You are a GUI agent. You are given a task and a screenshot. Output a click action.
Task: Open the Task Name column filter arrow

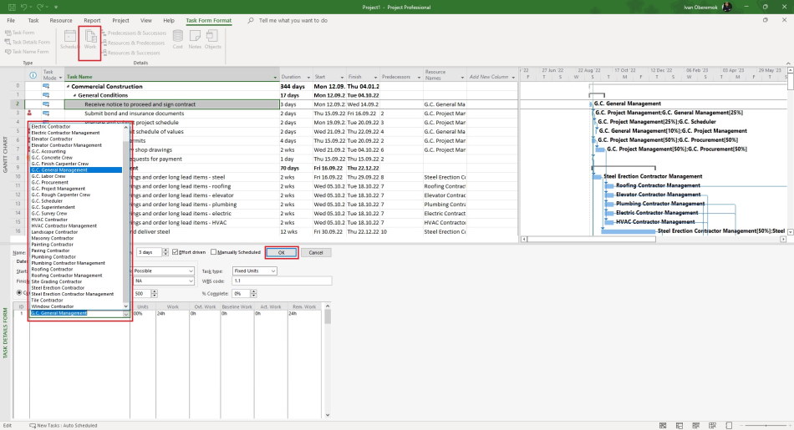(x=275, y=78)
